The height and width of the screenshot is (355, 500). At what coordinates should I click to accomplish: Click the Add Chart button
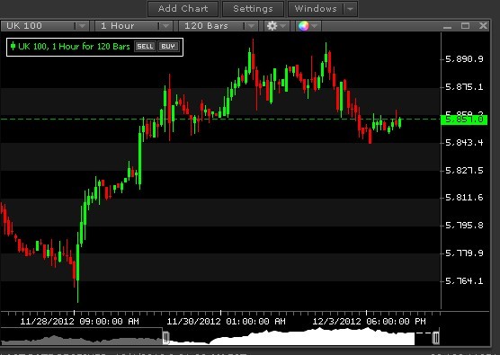coord(183,9)
